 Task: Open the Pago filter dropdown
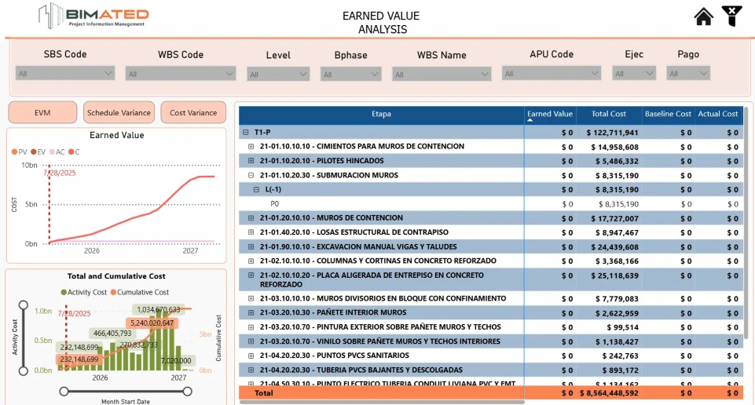(688, 74)
